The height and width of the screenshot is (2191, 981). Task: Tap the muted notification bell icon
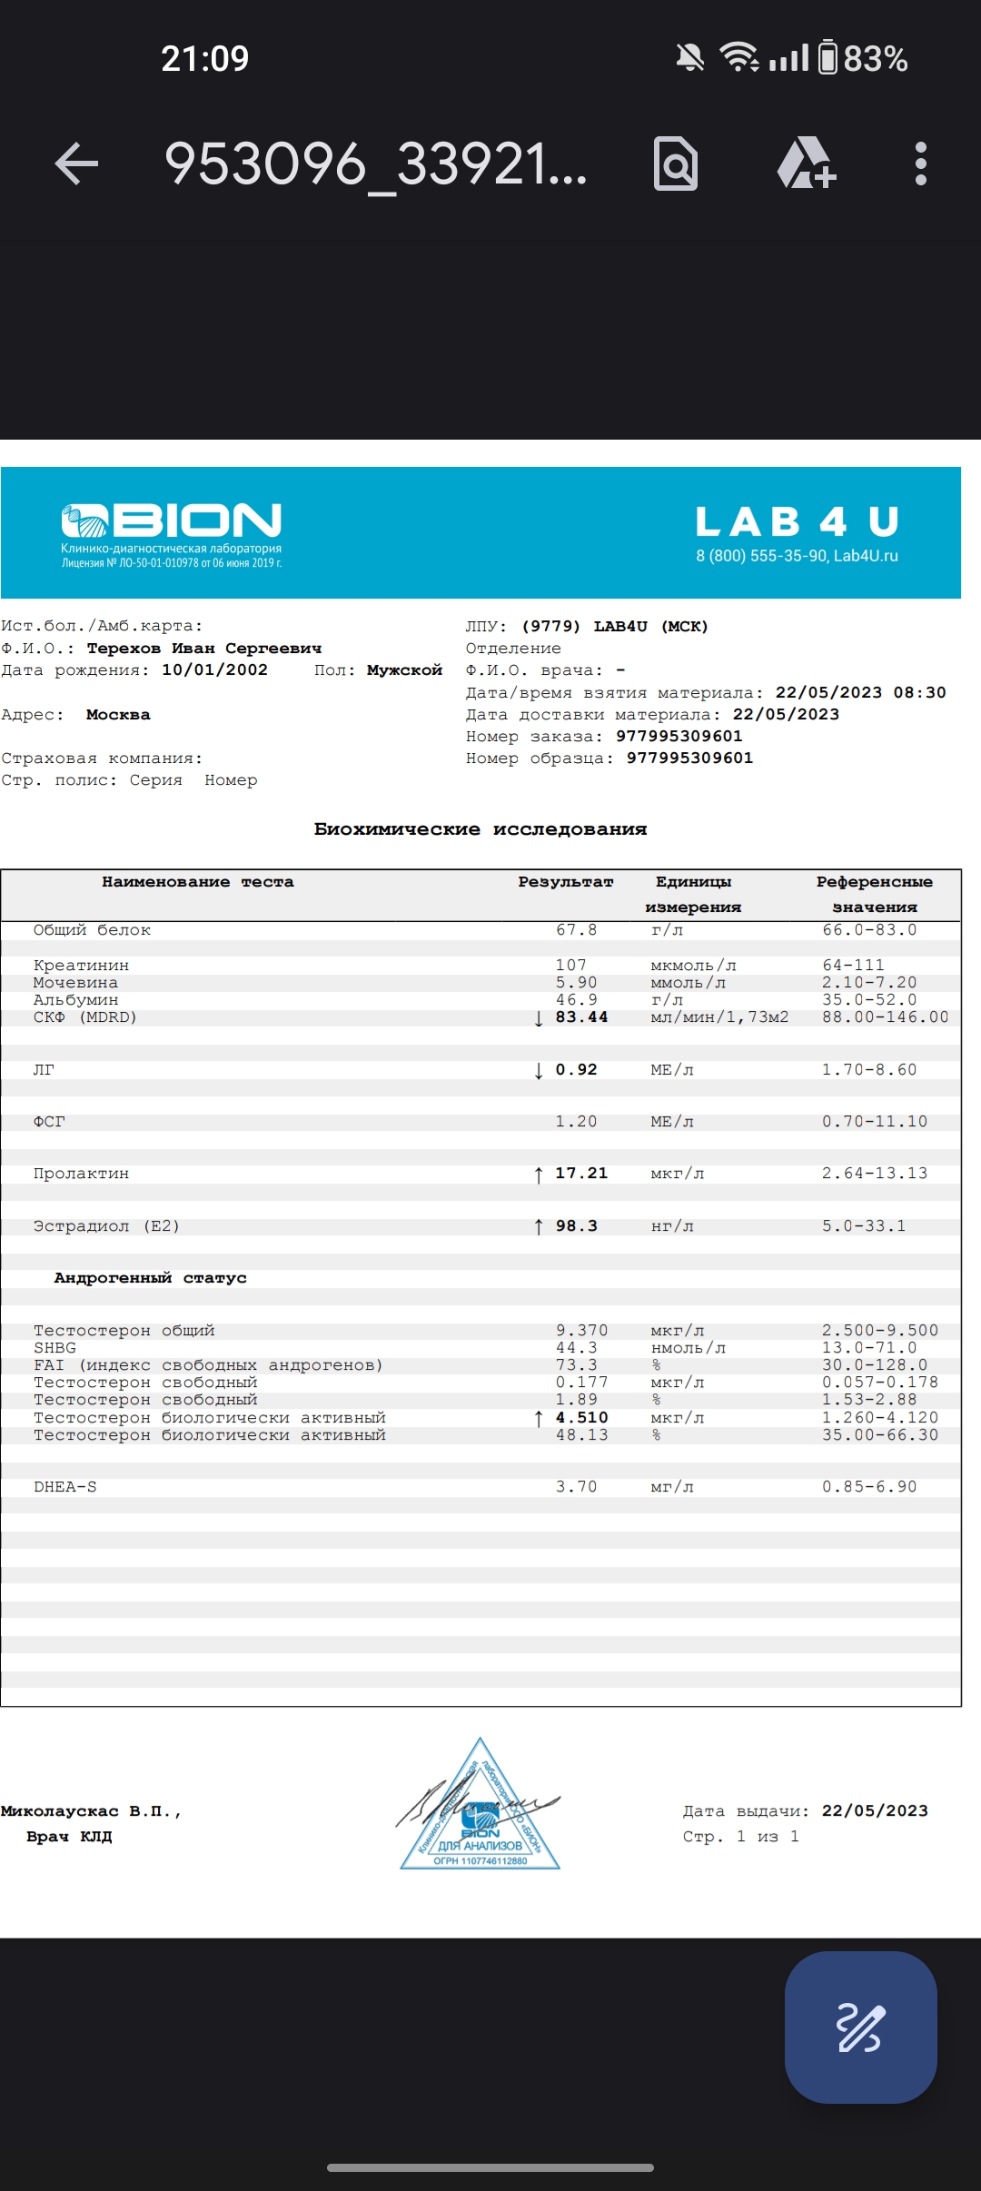(690, 58)
